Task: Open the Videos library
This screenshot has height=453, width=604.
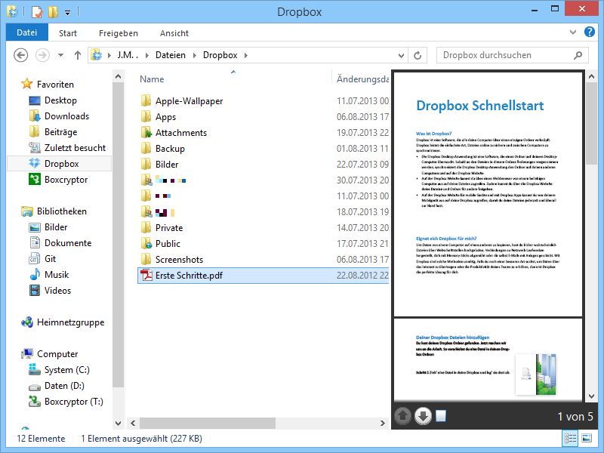Action: (x=57, y=290)
